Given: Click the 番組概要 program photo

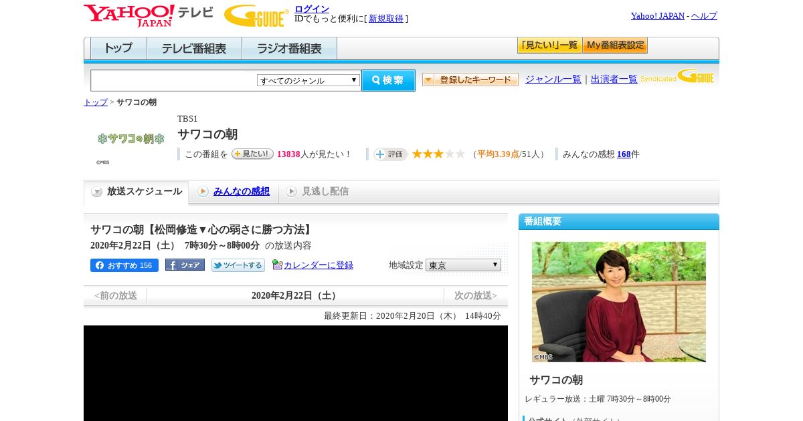Looking at the screenshot, I should click(619, 302).
